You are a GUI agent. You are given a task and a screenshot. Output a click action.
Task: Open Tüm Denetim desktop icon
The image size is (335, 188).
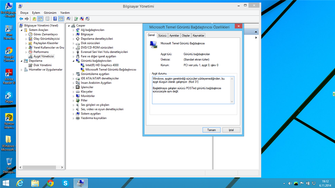point(9,32)
